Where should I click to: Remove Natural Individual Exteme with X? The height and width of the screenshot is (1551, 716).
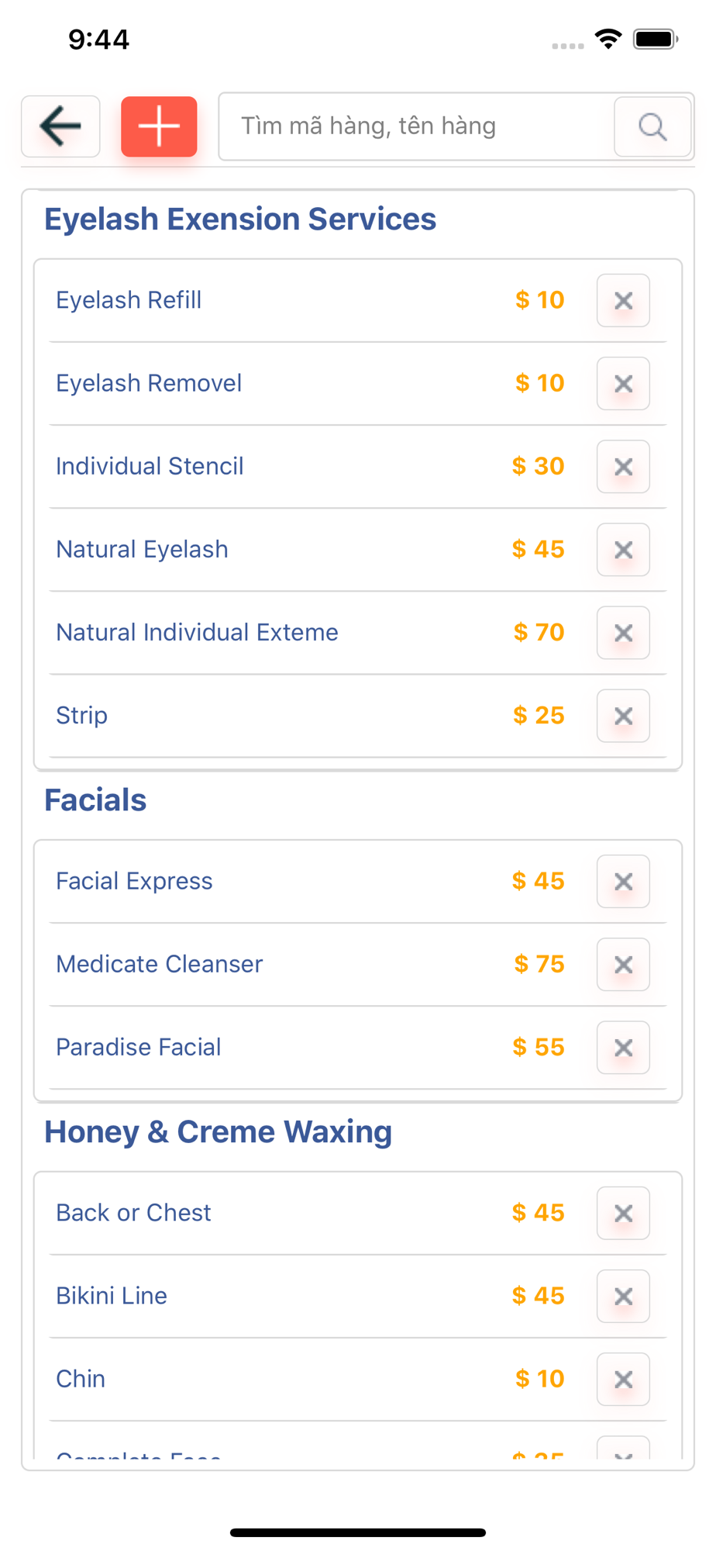tap(623, 633)
